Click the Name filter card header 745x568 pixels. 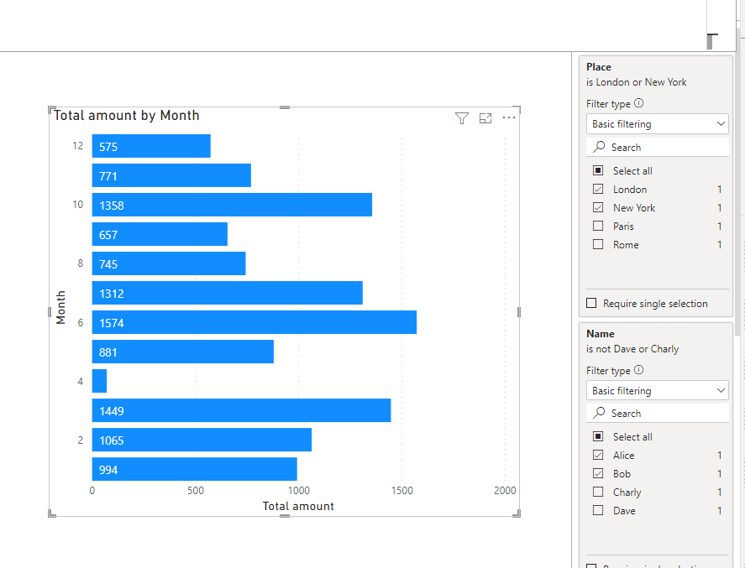click(600, 334)
